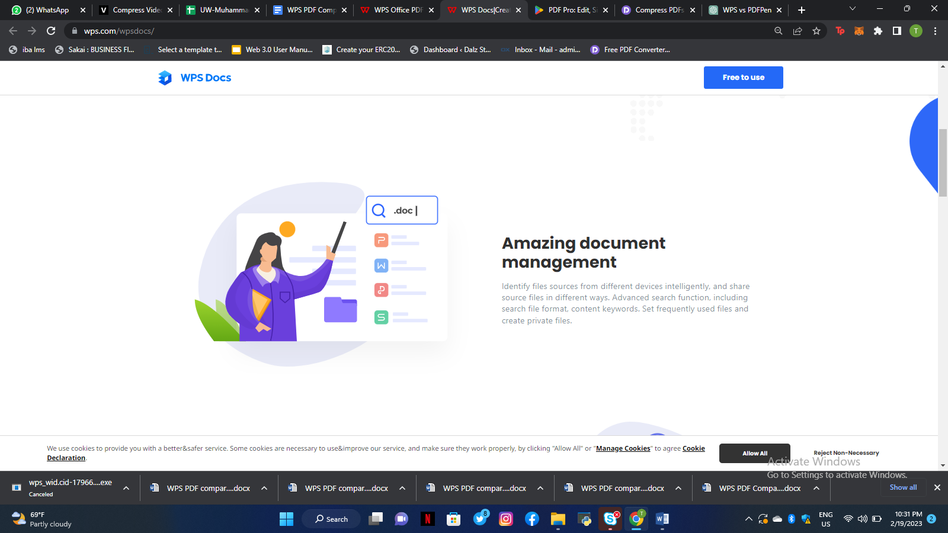Click the red Tp extension icon
The width and height of the screenshot is (948, 533).
click(x=840, y=31)
